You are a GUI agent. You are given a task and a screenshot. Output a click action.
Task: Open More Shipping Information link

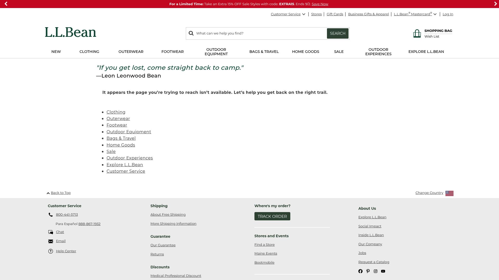coord(173,224)
